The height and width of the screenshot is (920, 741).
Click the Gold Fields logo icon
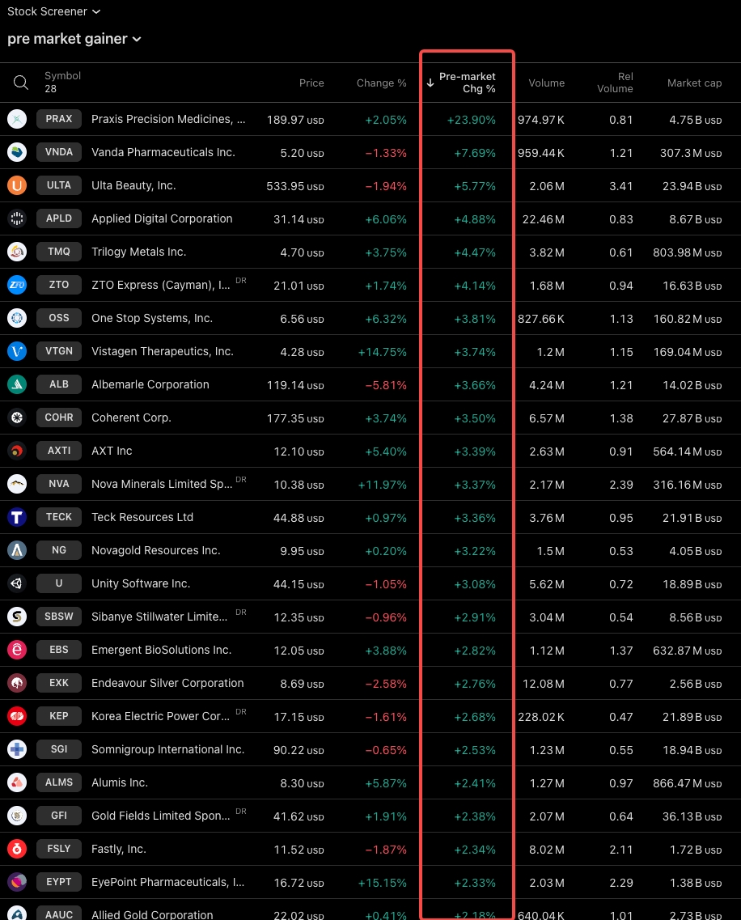[17, 816]
